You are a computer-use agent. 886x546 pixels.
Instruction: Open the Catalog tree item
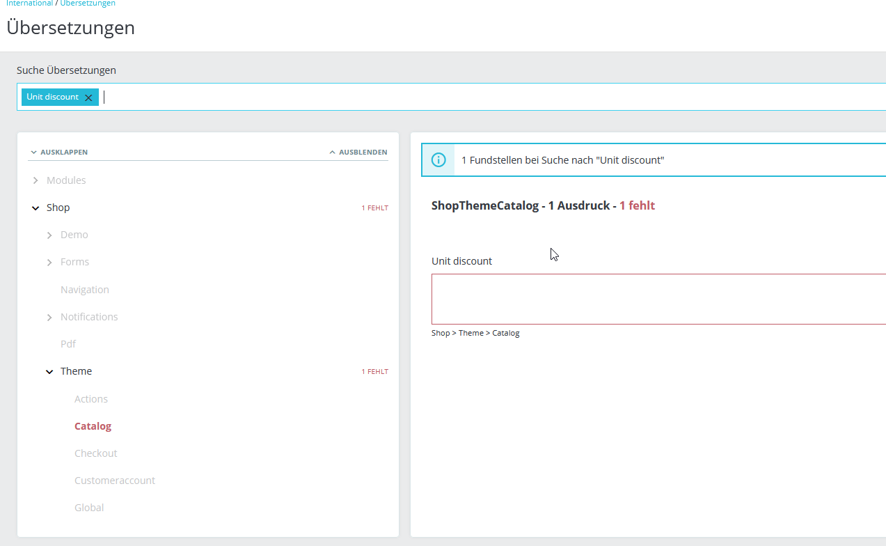click(x=93, y=426)
